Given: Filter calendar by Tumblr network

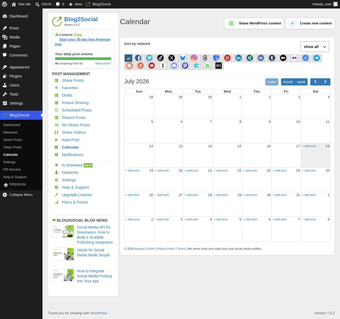Looking at the screenshot, I should click(272, 58).
